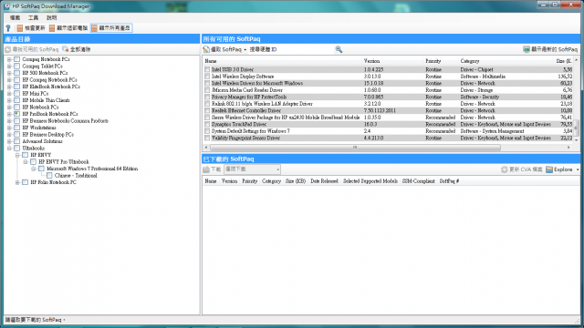Open the Explore button dropdown arrow
The width and height of the screenshot is (584, 328).
578,169
